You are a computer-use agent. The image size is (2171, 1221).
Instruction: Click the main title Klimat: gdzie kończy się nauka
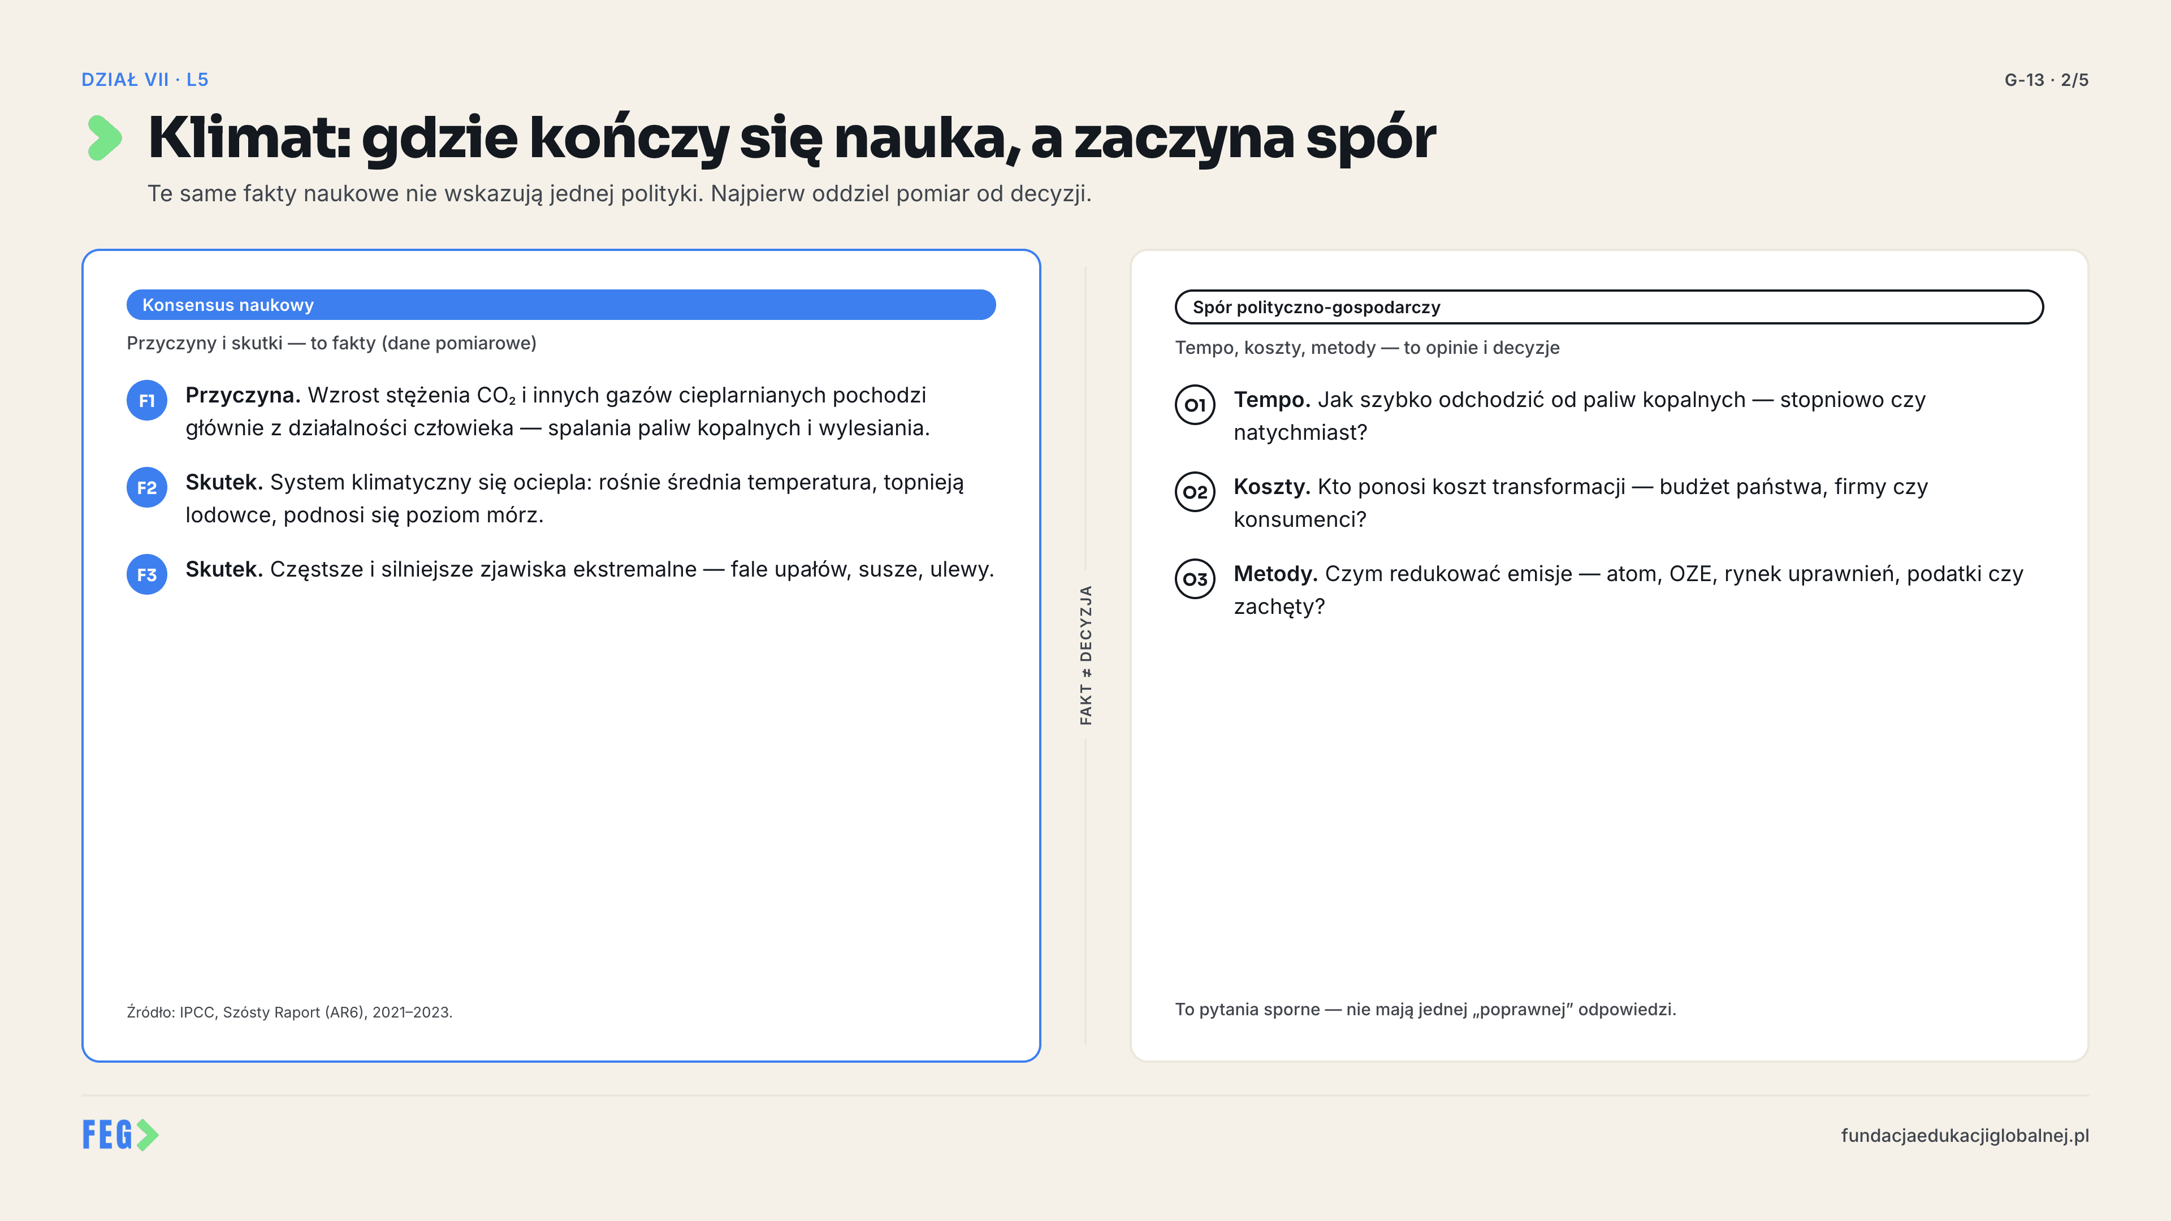792,138
